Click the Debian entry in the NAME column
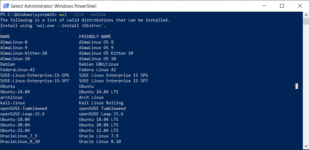The image size is (309, 150). click(8, 64)
